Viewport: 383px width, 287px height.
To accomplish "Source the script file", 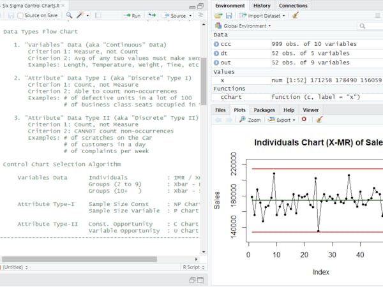I will (x=175, y=15).
